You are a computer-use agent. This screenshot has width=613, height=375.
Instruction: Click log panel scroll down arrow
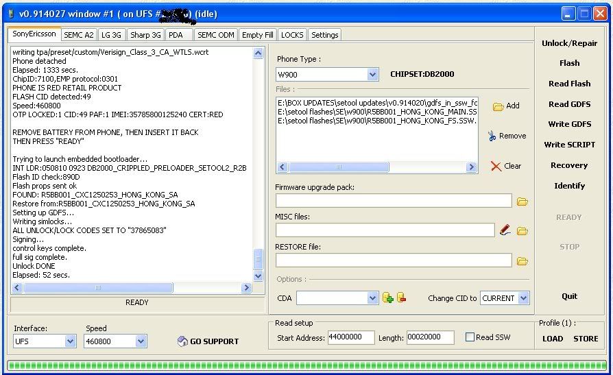(x=258, y=276)
